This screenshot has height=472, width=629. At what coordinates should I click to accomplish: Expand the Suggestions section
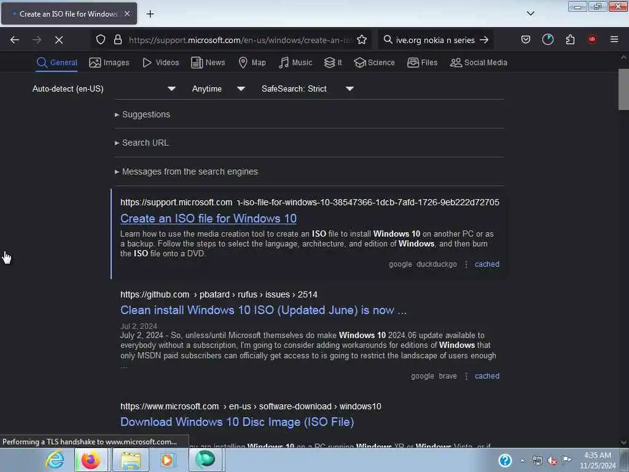tap(143, 114)
